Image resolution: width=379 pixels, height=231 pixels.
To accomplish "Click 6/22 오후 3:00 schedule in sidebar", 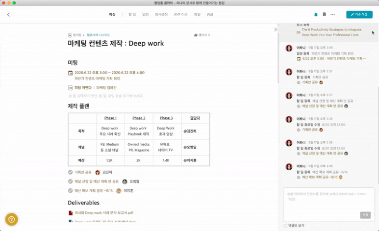I will [x=334, y=59].
